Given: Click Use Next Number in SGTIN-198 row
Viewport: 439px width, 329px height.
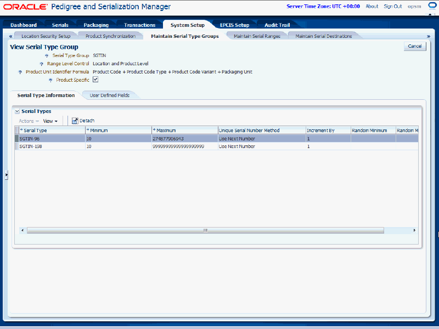Looking at the screenshot, I should click(x=237, y=146).
